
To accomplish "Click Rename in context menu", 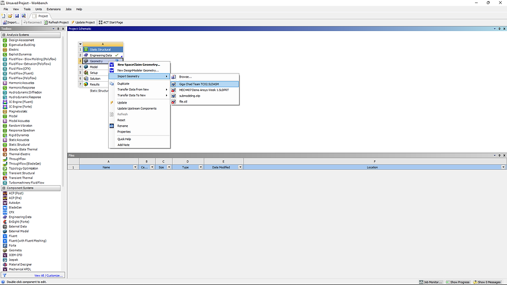I will [139, 126].
